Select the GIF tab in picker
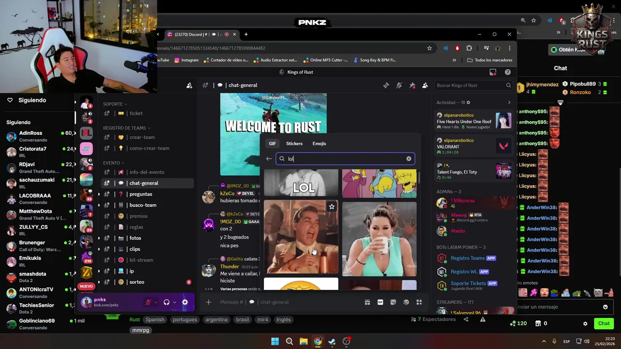 [273, 143]
